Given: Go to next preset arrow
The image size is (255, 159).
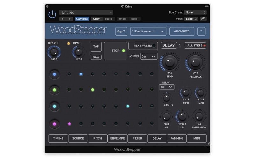Looking at the screenshot, I should tap(69, 19).
